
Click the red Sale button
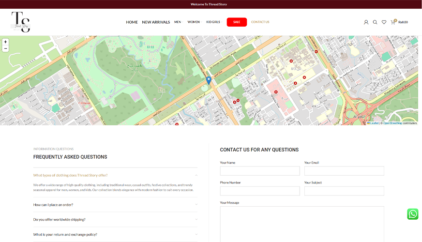pyautogui.click(x=237, y=22)
